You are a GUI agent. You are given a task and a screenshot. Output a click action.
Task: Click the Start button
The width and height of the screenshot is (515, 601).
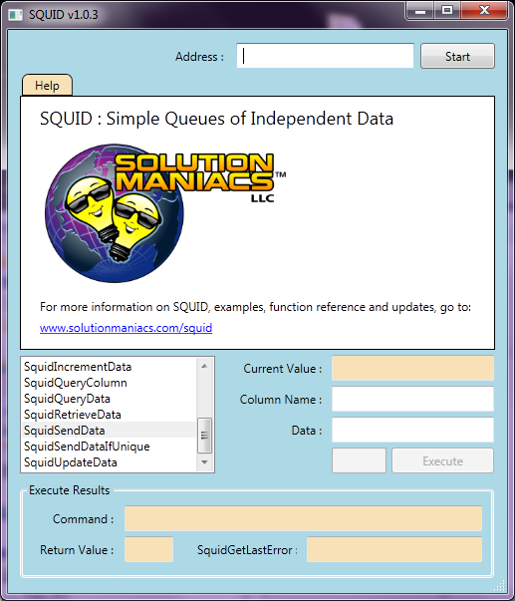[x=457, y=57]
